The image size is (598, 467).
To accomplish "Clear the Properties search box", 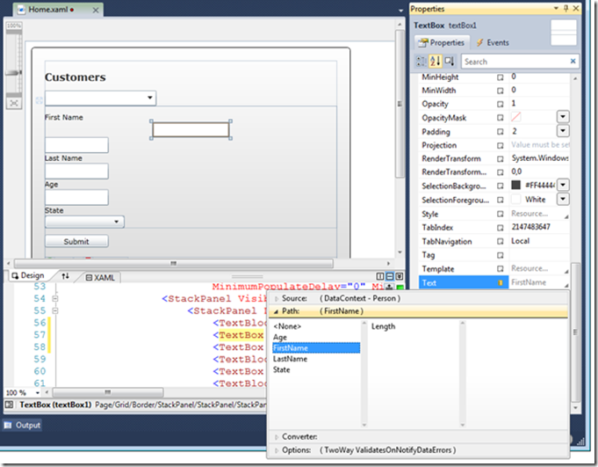I will 573,61.
